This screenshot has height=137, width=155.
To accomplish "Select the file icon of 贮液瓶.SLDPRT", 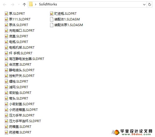I will (x=52, y=14).
